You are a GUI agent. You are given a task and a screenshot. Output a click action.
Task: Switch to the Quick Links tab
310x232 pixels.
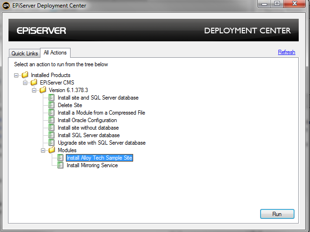(24, 54)
